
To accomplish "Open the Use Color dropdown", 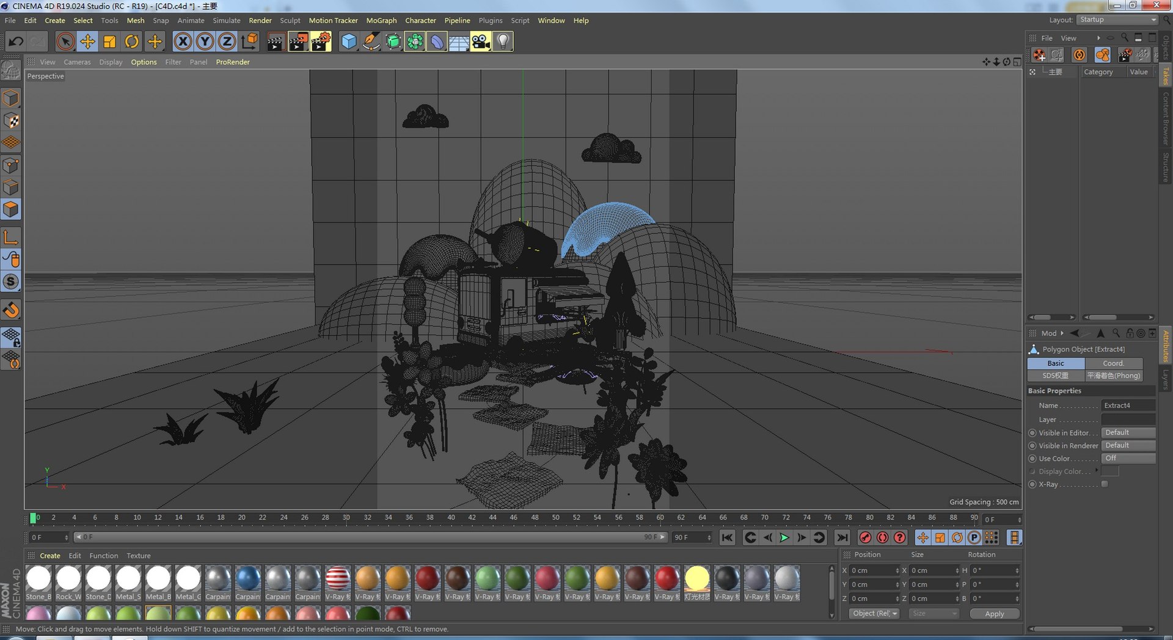I will tap(1128, 458).
